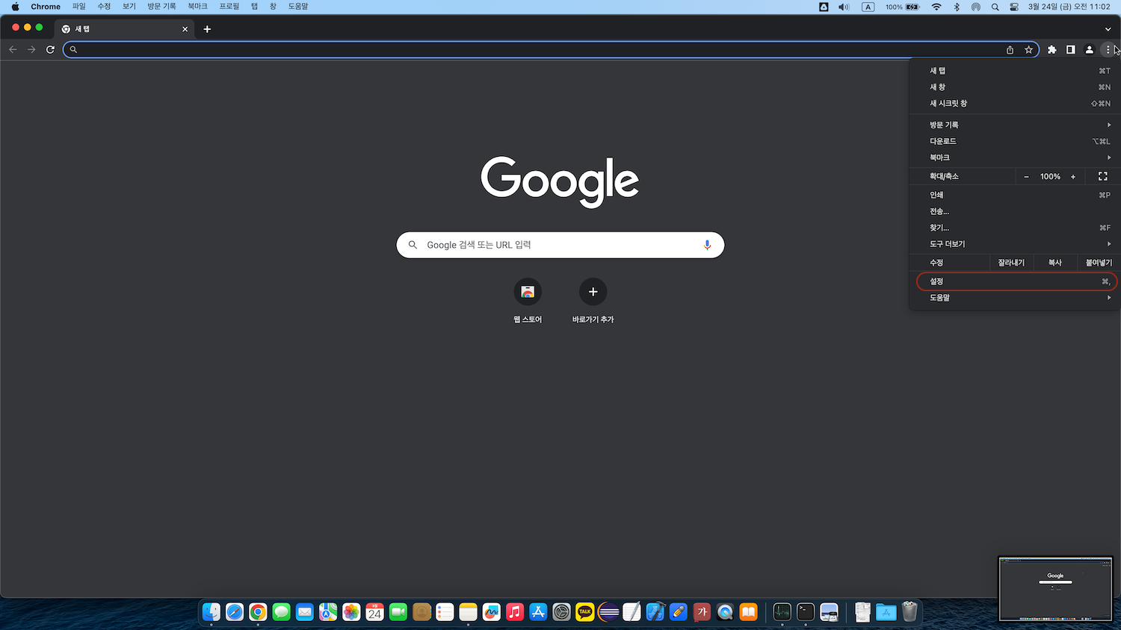Open Music app in the Dock
Viewport: 1121px width, 630px height.
[515, 612]
